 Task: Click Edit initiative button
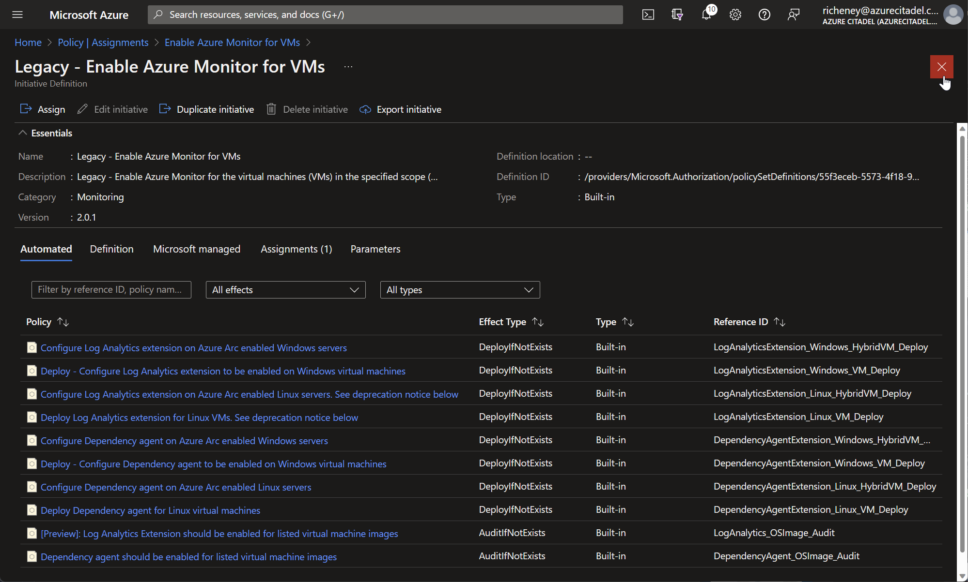tap(112, 109)
